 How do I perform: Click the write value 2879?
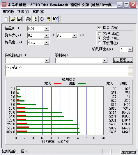click(113, 128)
